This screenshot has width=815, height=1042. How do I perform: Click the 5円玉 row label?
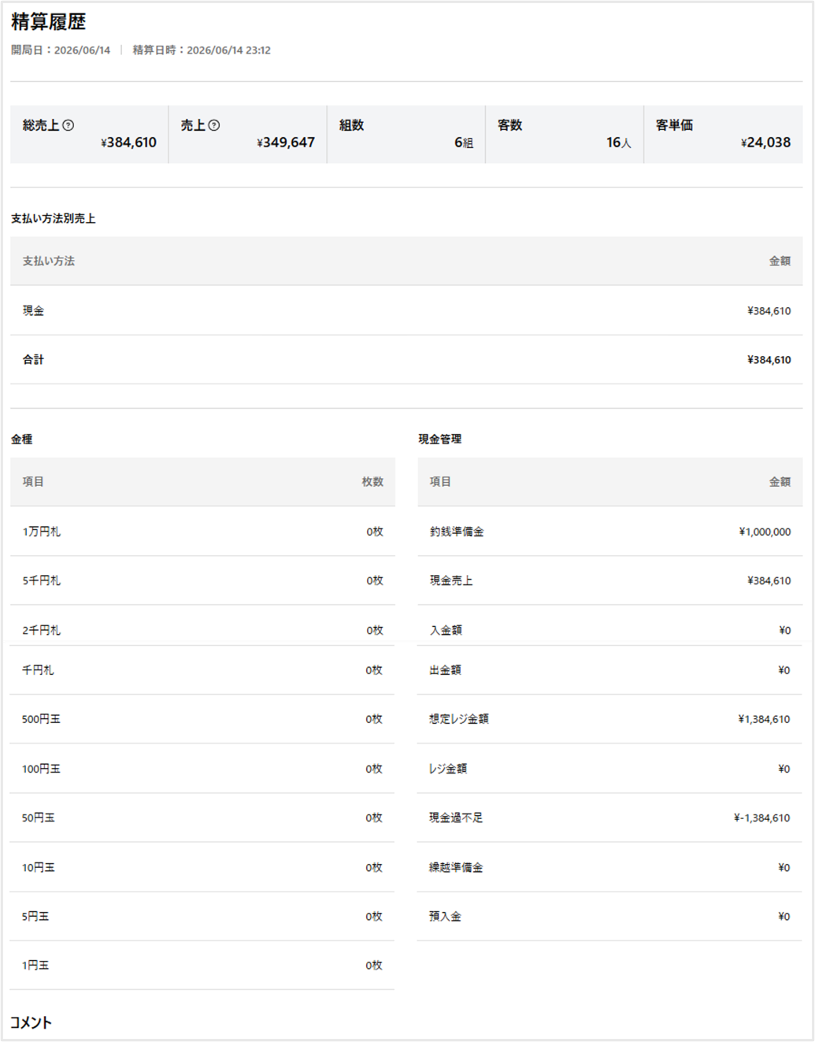(x=35, y=916)
